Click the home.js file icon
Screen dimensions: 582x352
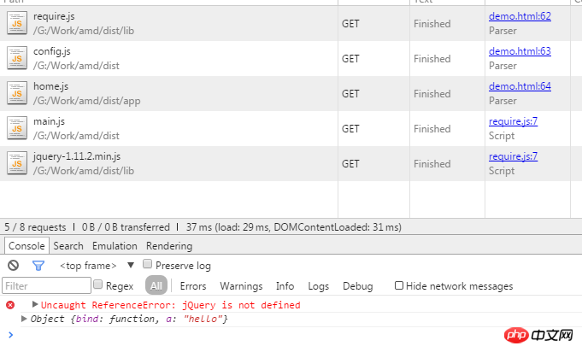(17, 93)
